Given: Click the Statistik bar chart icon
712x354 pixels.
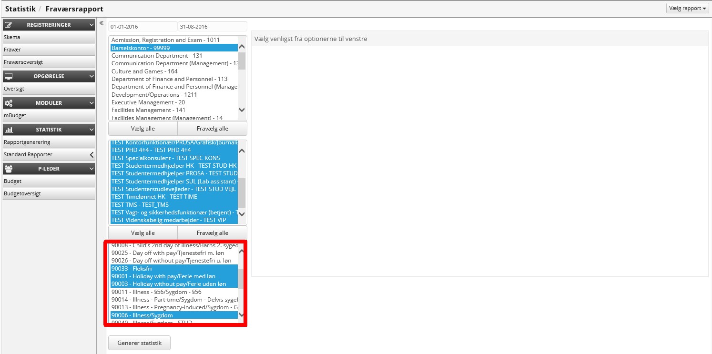Looking at the screenshot, I should (x=9, y=130).
